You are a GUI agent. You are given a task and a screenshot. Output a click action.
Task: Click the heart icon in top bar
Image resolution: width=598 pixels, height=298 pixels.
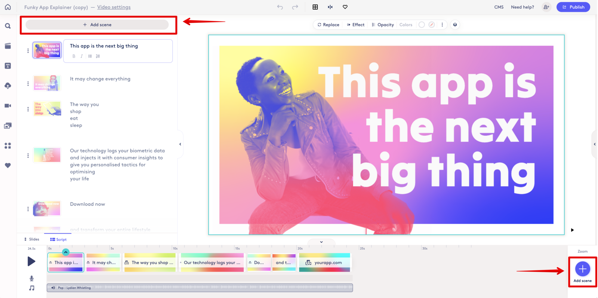(345, 7)
